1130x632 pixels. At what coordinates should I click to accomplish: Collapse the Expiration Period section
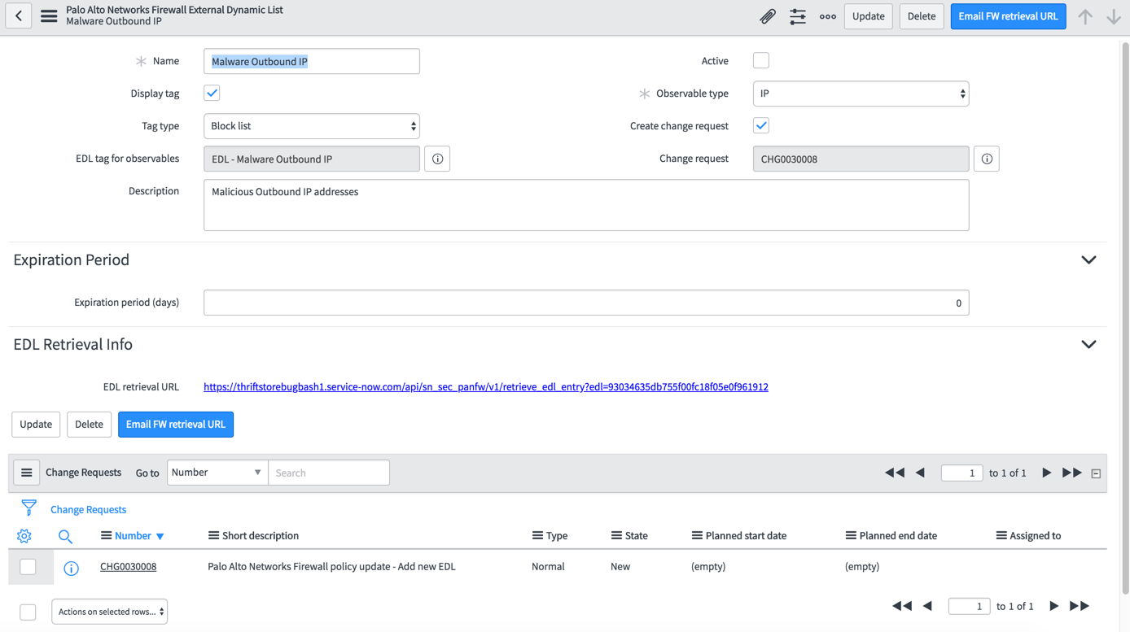point(1088,259)
